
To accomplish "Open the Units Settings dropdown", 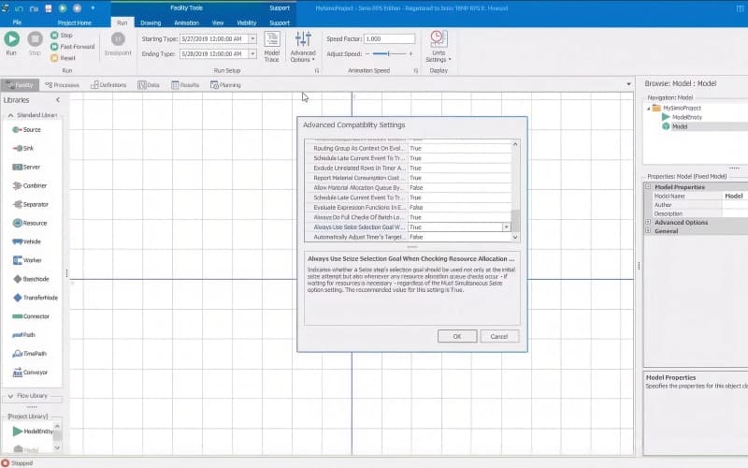I will [x=438, y=47].
